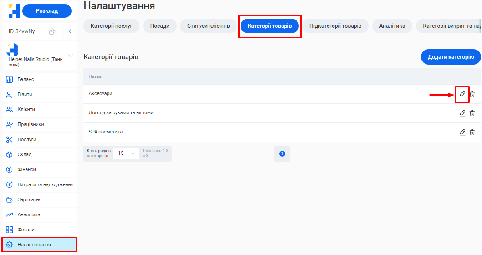Navigate to Клієнти in the sidebar
Image resolution: width=482 pixels, height=255 pixels.
(26, 109)
